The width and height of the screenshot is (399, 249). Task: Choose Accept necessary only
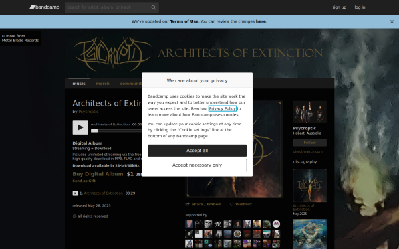198,165
